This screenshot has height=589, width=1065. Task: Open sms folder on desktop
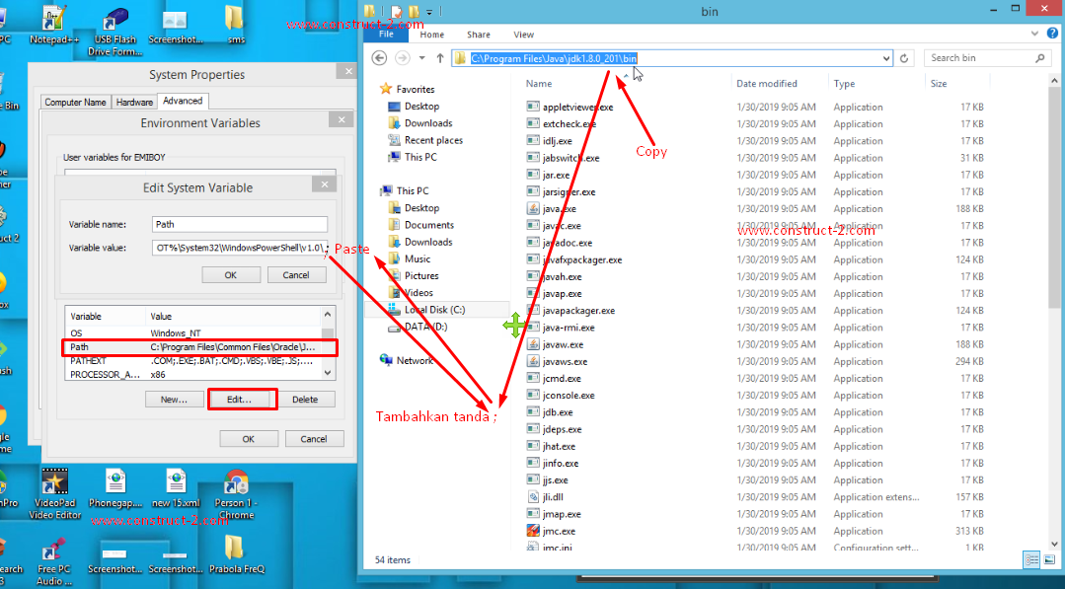236,25
